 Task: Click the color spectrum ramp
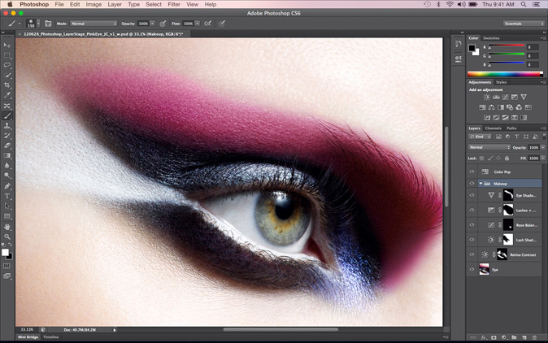coord(504,74)
